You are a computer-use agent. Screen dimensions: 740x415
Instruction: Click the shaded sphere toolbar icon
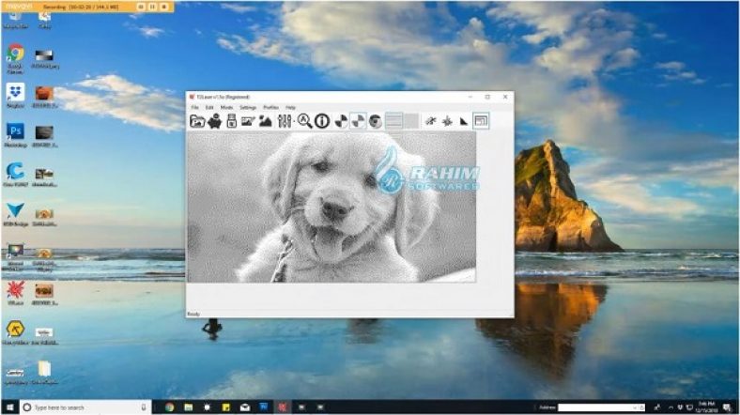click(376, 121)
